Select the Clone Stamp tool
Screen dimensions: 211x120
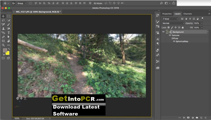pyautogui.click(x=3, y=29)
